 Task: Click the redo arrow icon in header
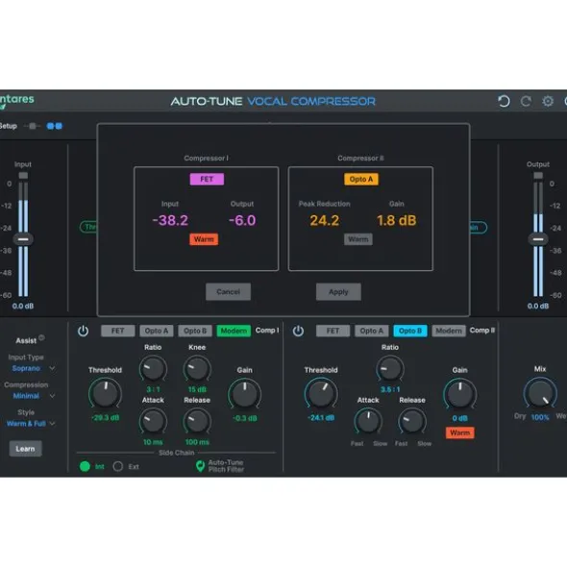pos(526,101)
